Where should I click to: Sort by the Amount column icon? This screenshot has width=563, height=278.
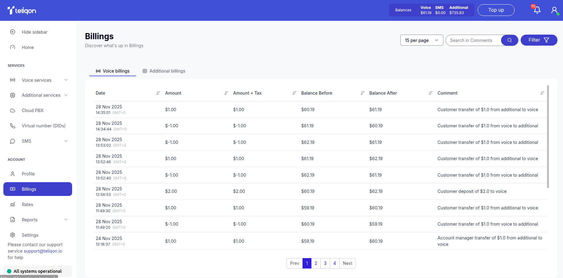(226, 93)
